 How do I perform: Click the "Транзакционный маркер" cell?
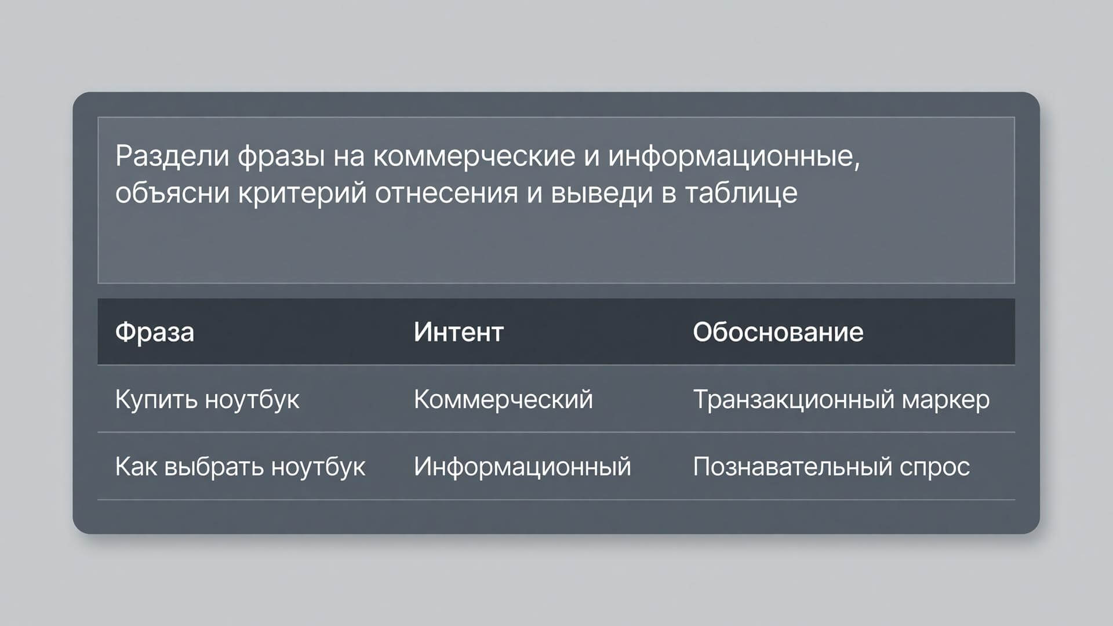coord(841,399)
